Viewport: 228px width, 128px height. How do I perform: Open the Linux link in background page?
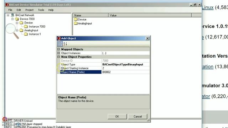208,7
